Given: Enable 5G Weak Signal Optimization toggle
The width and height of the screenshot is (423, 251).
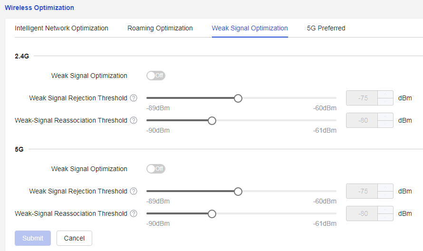Looking at the screenshot, I should click(156, 169).
